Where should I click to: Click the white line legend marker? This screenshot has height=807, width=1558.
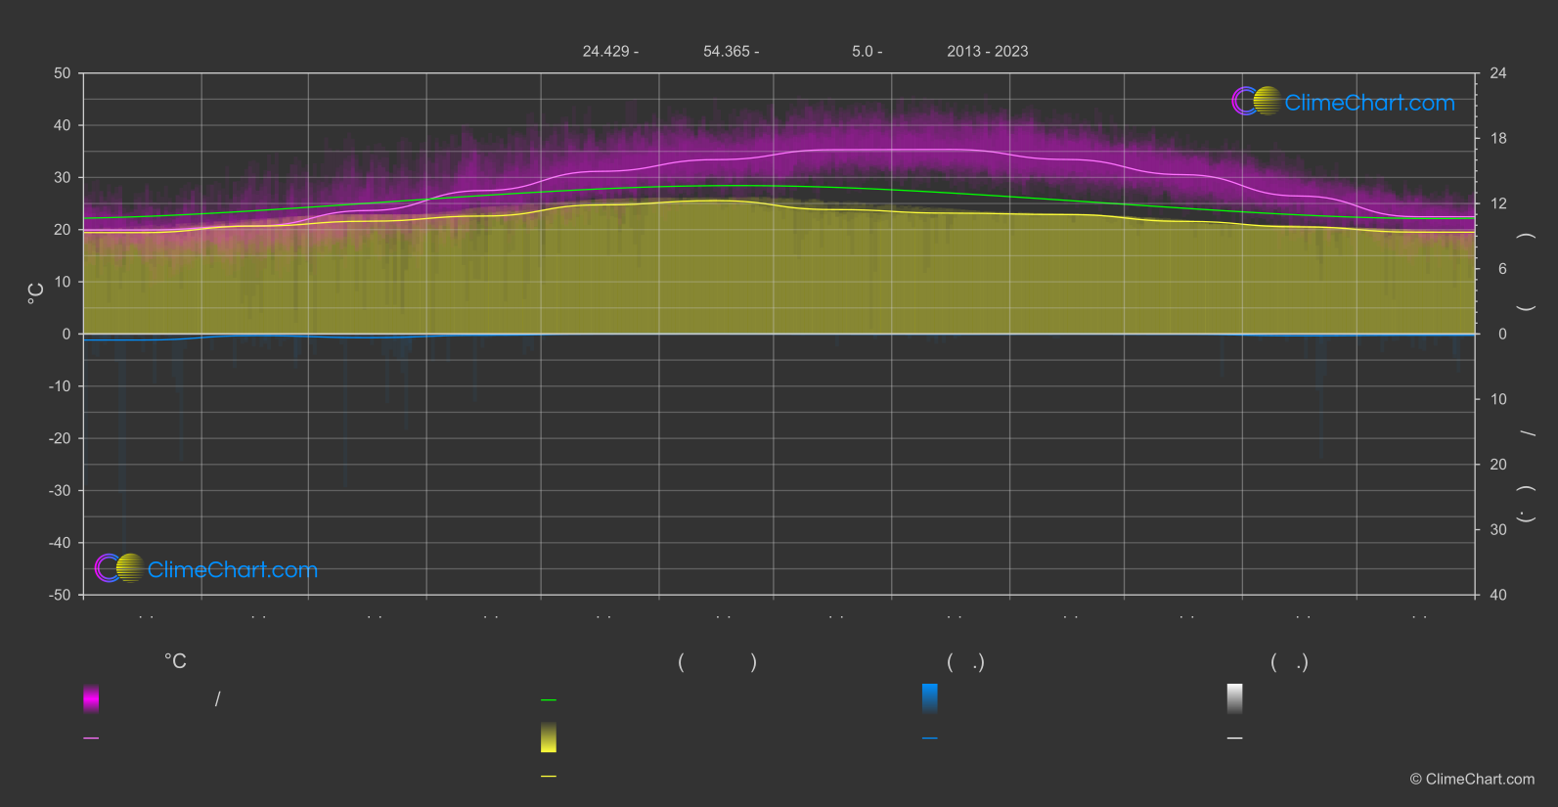(x=1235, y=739)
